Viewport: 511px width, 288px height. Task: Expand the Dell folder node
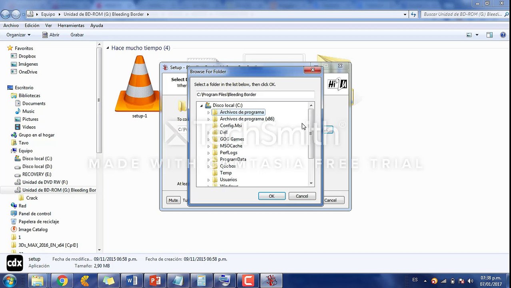click(208, 132)
